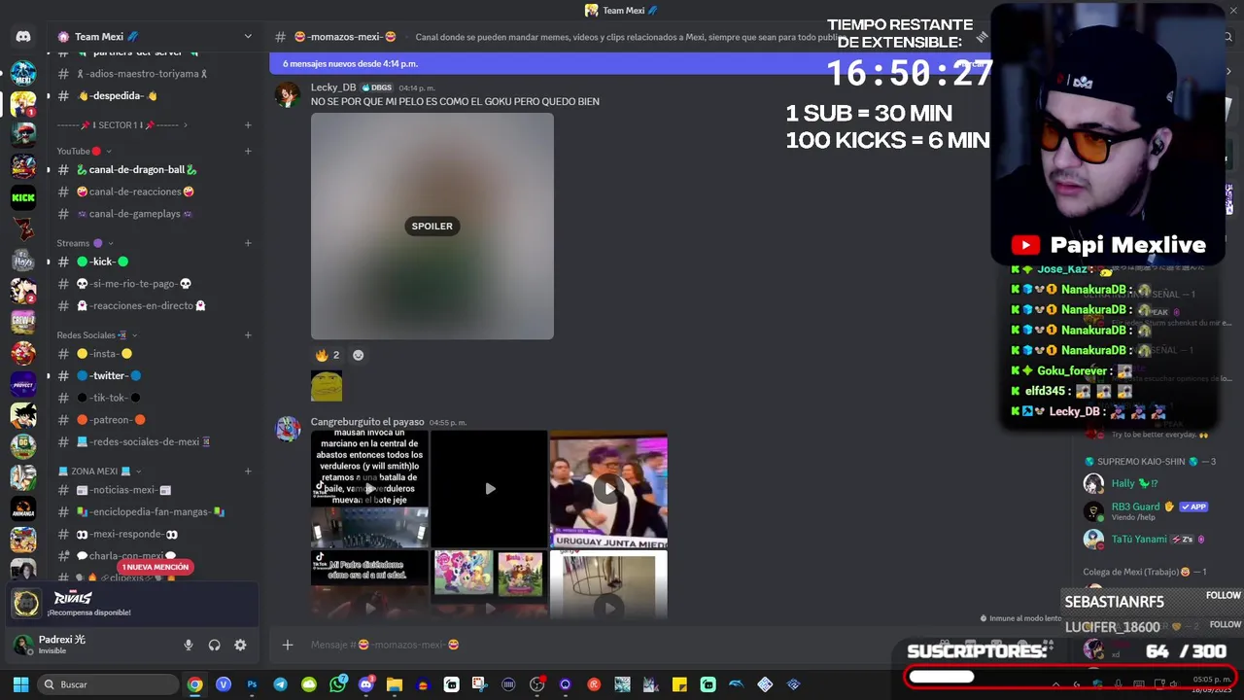Image resolution: width=1244 pixels, height=700 pixels.
Task: Click the Windows taskbar Buscar search box
Action: click(x=107, y=684)
